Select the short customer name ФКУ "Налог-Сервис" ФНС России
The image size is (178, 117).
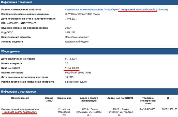click(83, 14)
